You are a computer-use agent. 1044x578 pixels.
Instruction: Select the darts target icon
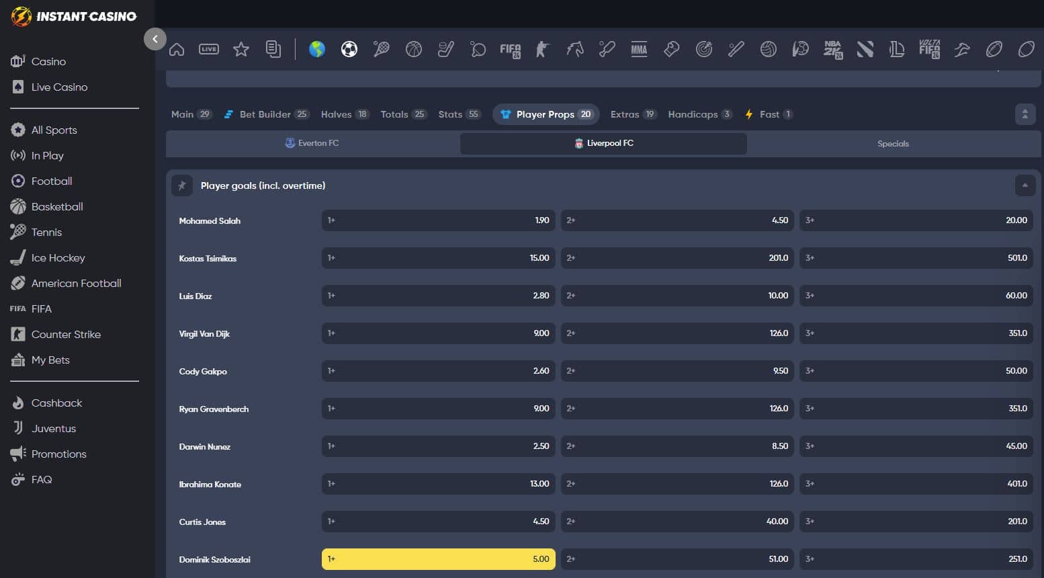(x=704, y=49)
